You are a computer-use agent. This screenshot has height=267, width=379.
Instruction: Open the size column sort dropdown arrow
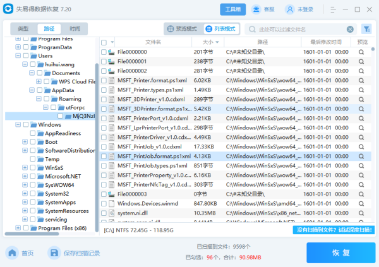click(x=217, y=42)
